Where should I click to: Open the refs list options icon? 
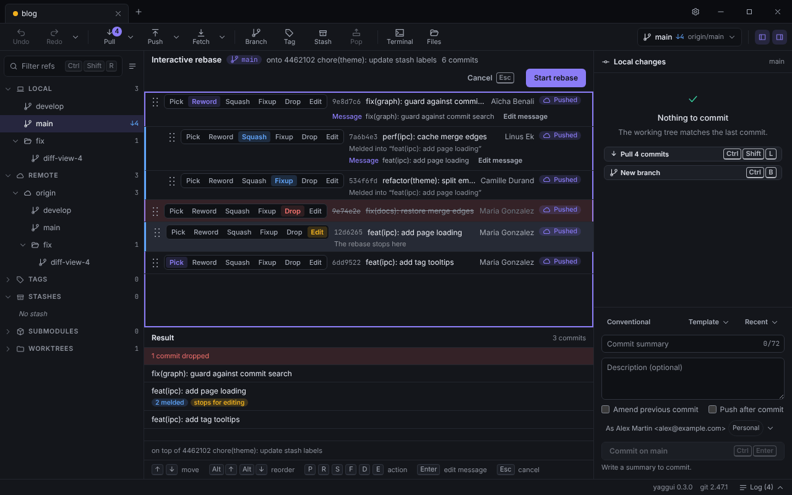[132, 66]
